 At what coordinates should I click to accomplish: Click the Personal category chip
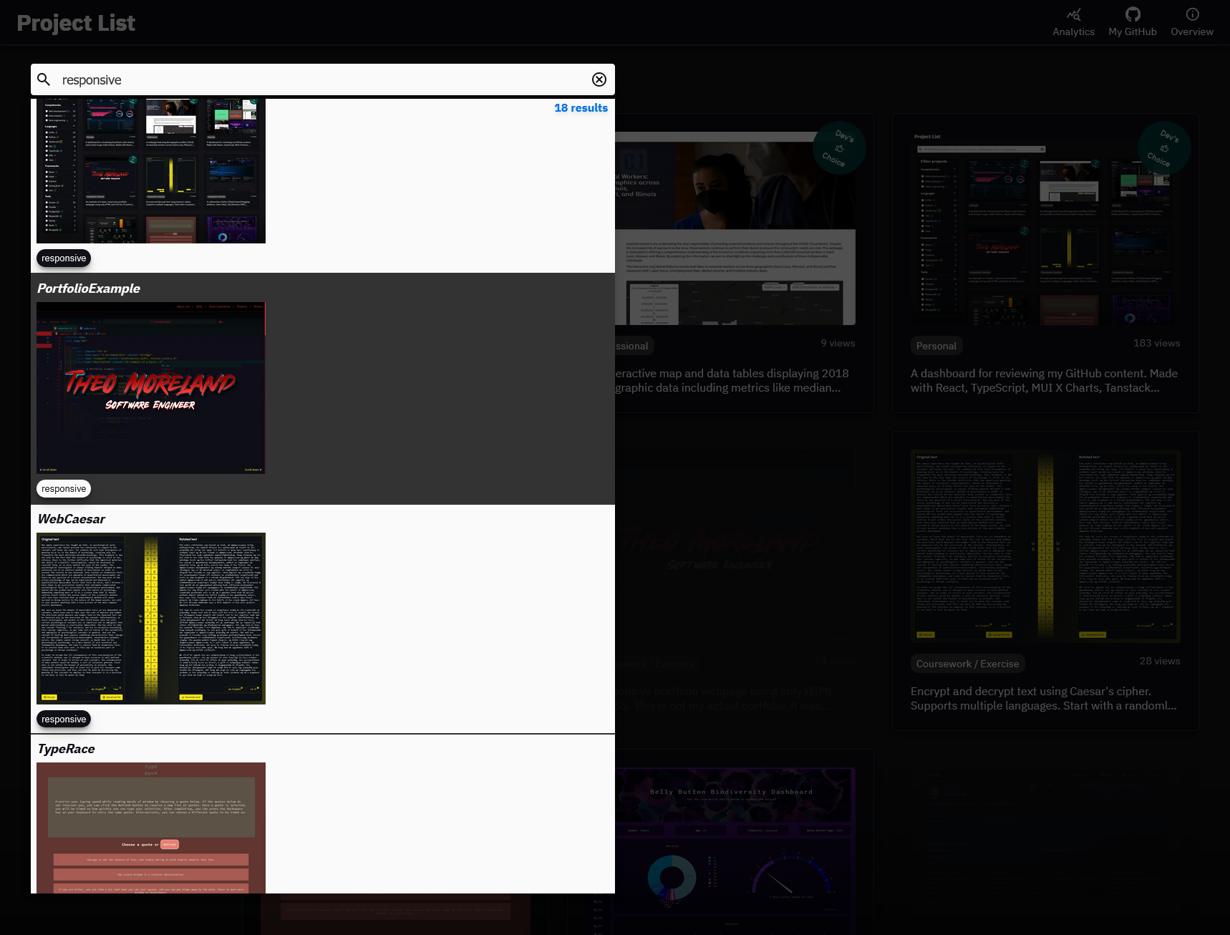pyautogui.click(x=936, y=346)
